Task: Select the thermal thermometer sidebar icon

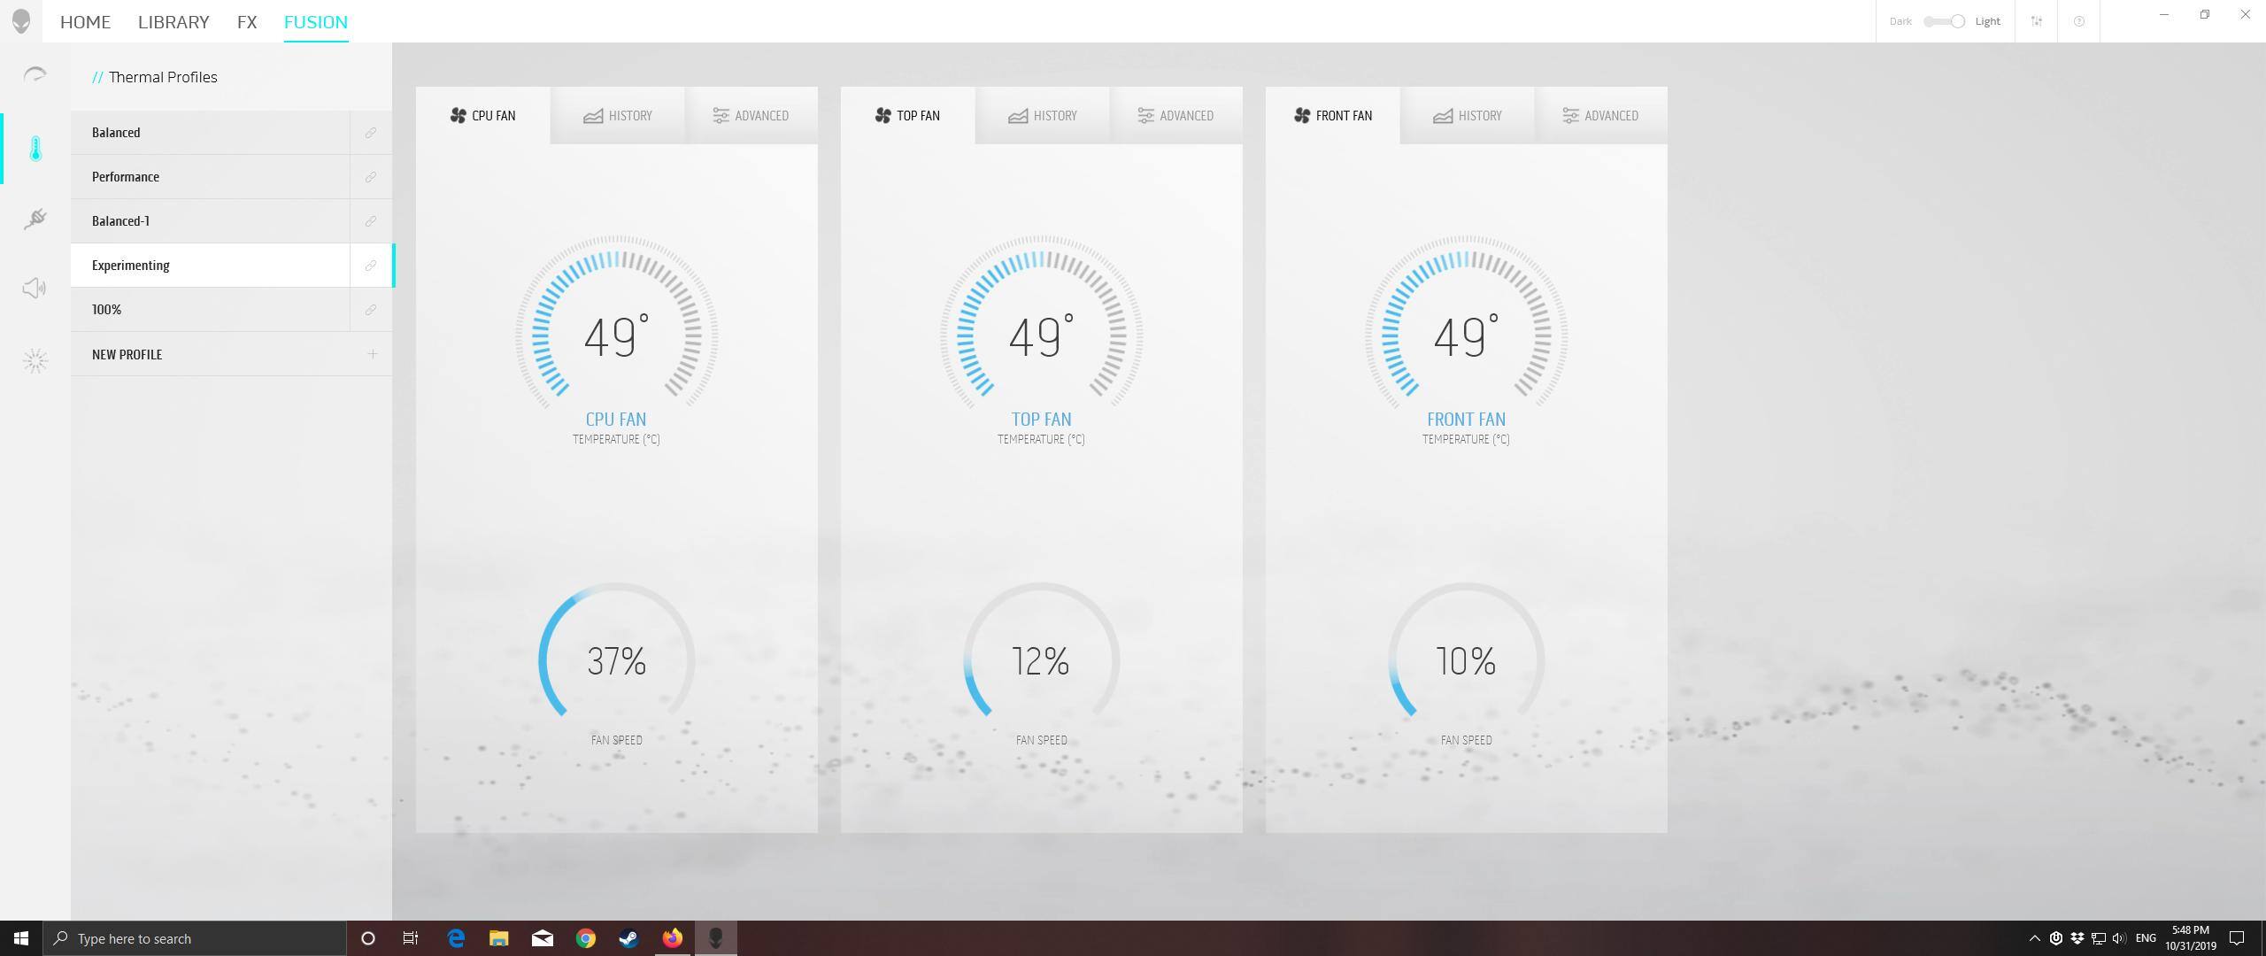Action: click(35, 149)
